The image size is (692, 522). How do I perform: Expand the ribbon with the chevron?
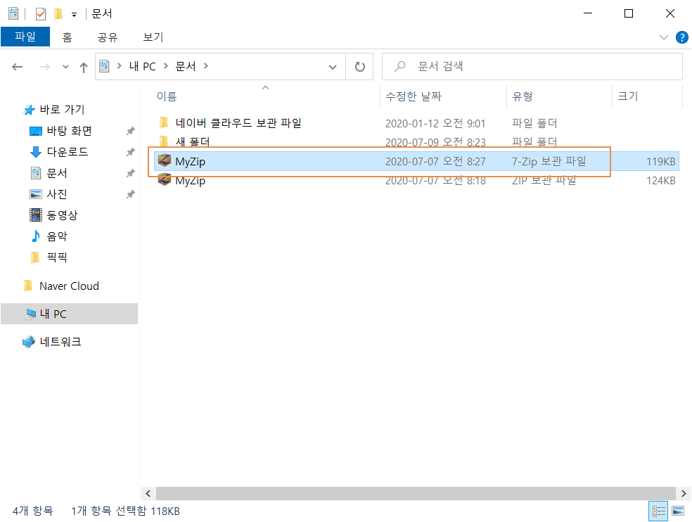(x=663, y=37)
